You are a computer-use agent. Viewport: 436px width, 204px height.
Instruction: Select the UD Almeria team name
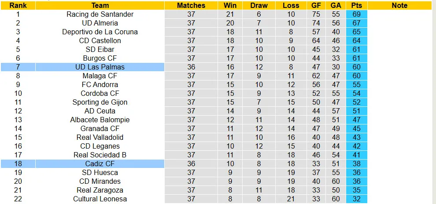[x=100, y=23]
